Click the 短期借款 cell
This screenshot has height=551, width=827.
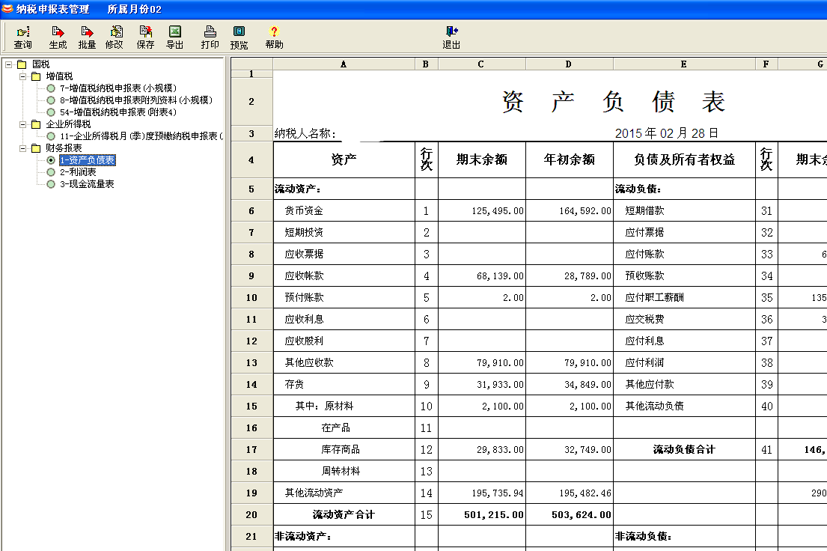pyautogui.click(x=684, y=210)
